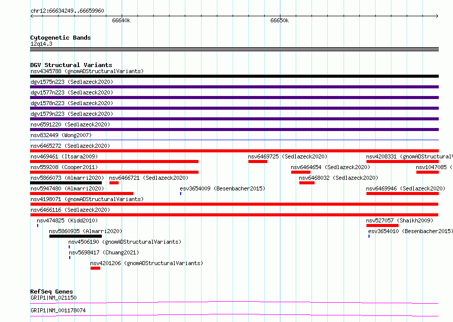Click the 66650k ruler tick label
The height and width of the screenshot is (322, 453).
[x=279, y=20]
